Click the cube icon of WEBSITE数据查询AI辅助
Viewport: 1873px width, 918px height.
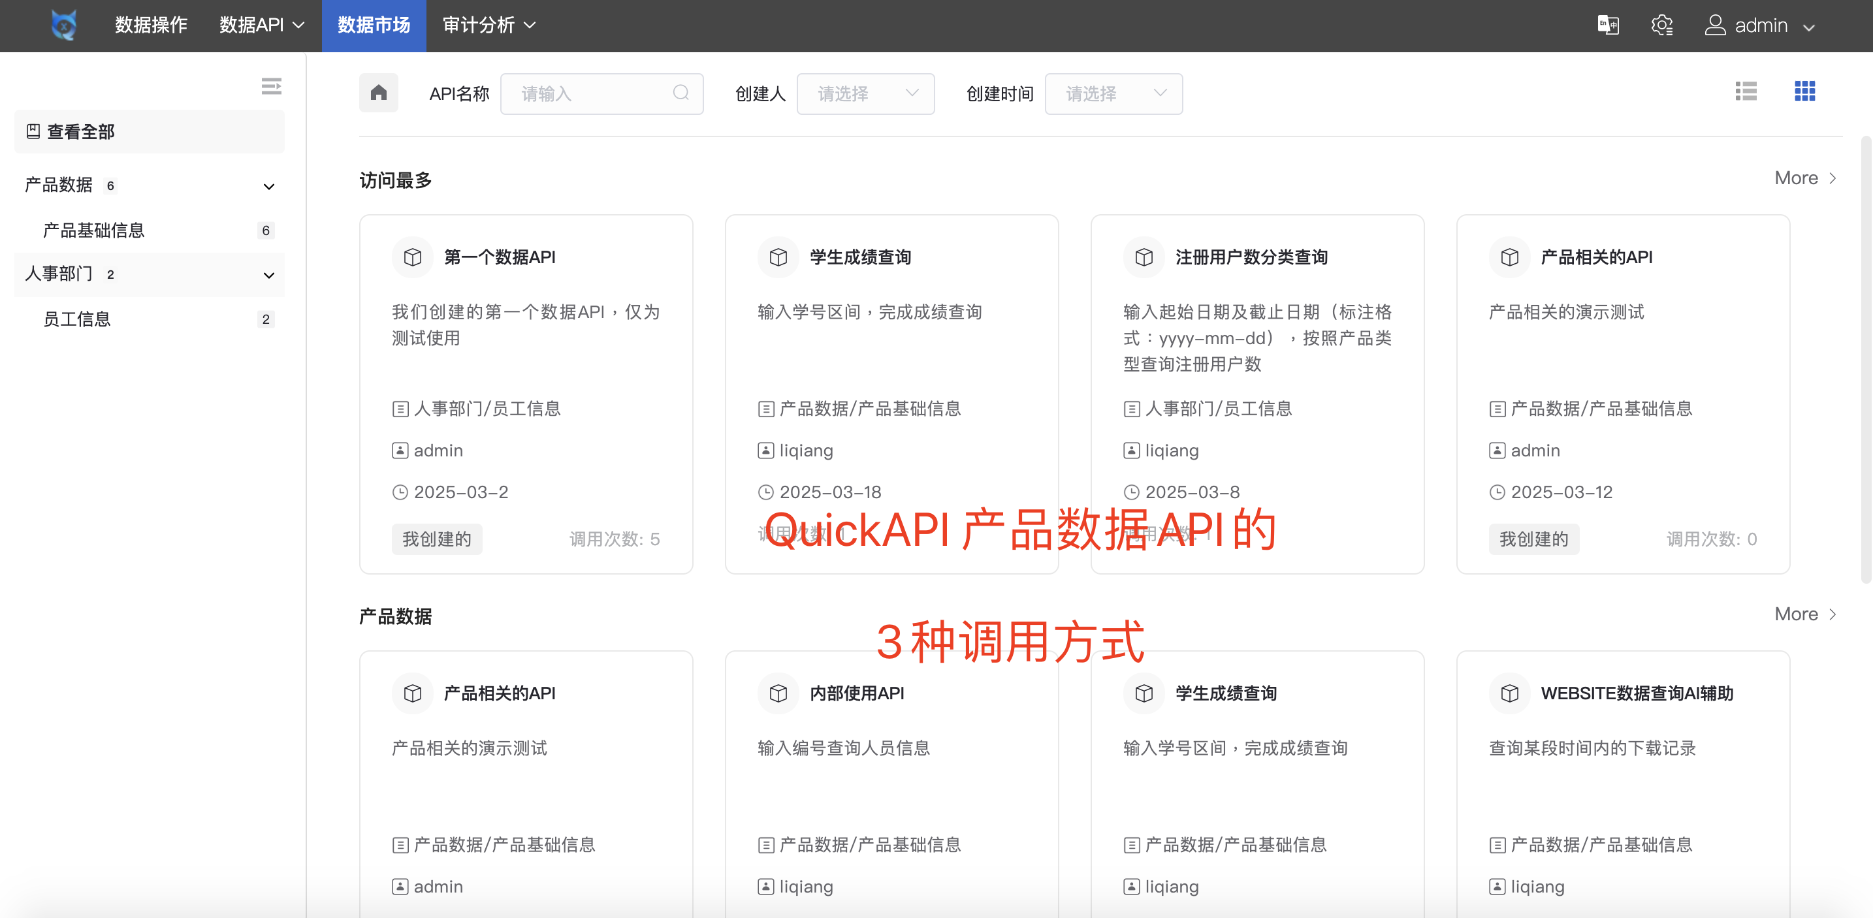1509,693
